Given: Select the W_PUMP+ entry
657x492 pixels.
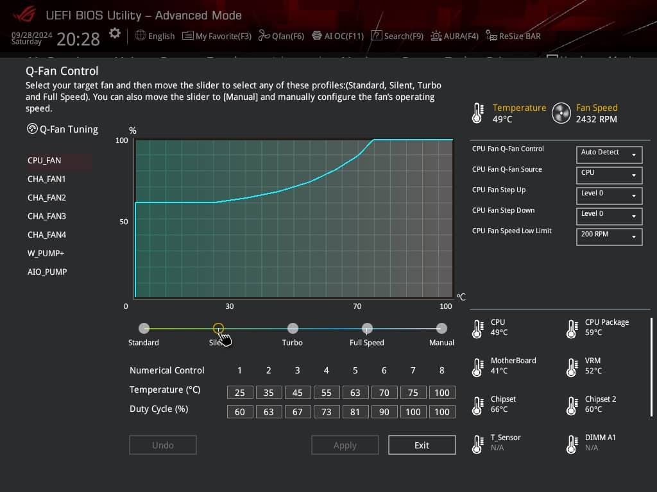Looking at the screenshot, I should [x=46, y=253].
